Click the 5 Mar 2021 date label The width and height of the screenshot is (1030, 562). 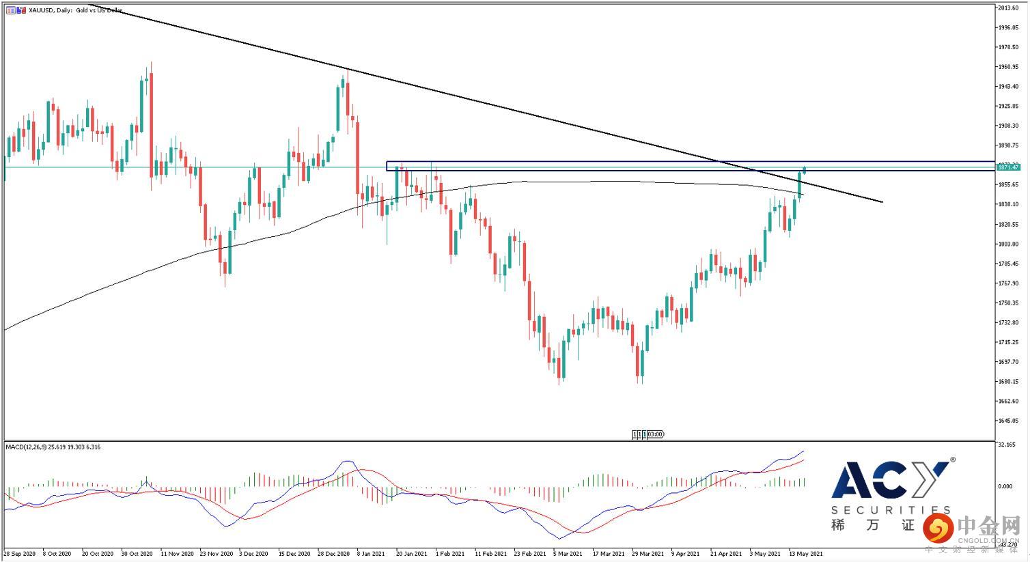(x=569, y=554)
